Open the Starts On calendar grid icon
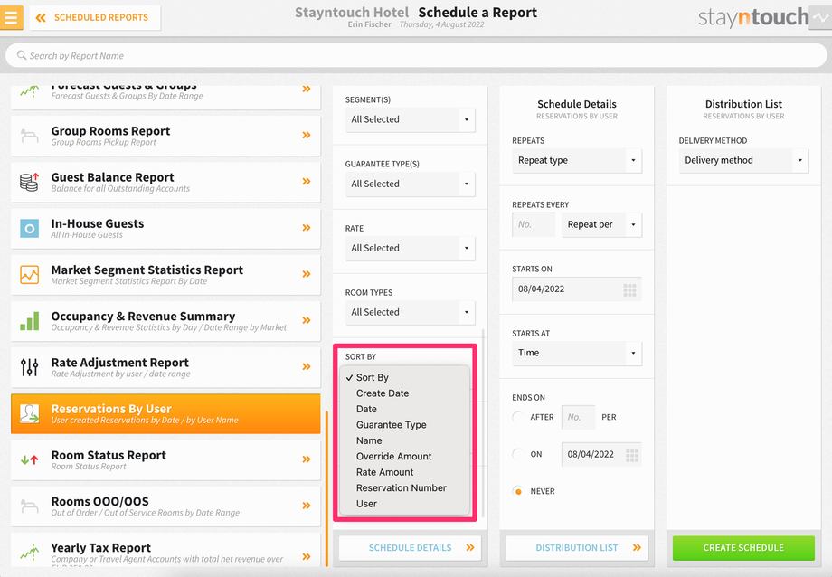 coord(629,289)
